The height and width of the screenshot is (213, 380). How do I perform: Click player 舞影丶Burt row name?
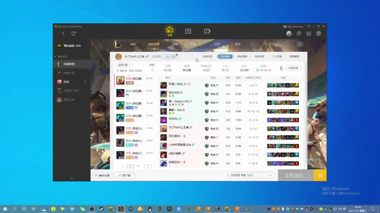click(x=175, y=110)
